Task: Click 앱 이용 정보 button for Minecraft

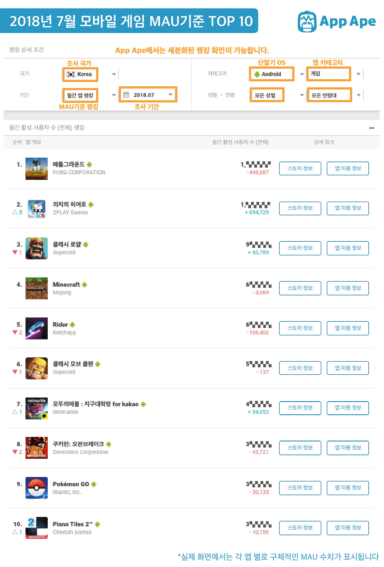Action: 348,288
